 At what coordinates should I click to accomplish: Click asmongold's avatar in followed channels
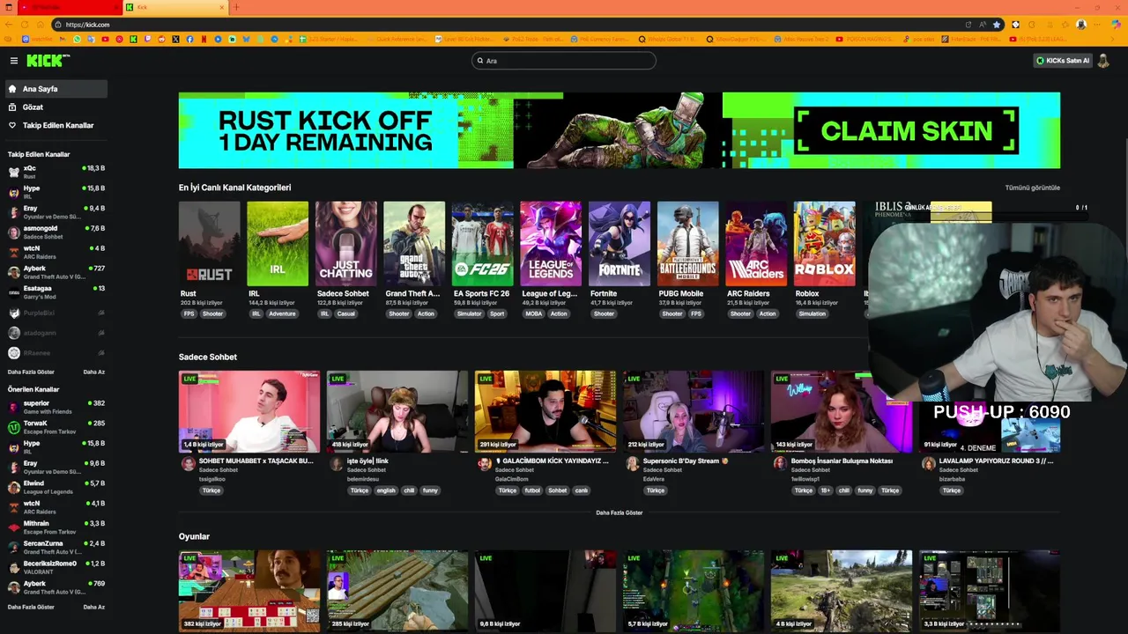pos(13,232)
